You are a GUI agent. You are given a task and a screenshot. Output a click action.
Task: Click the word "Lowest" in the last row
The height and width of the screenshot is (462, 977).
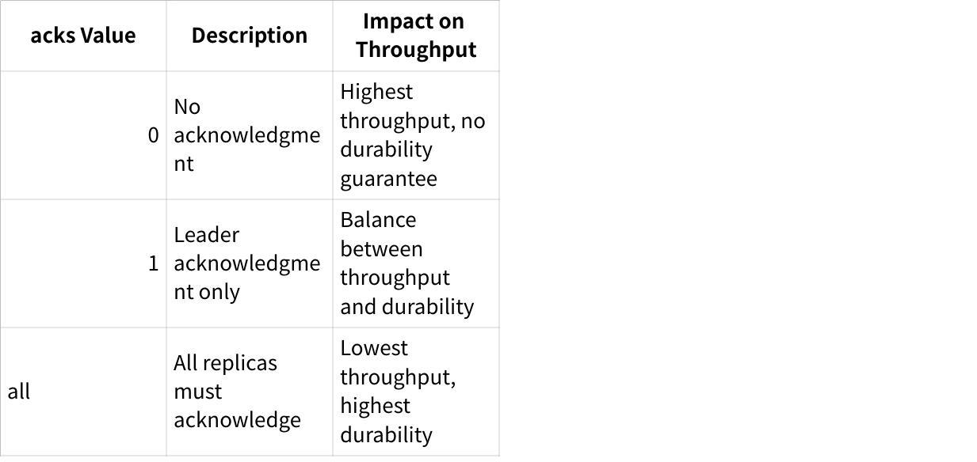pos(374,348)
